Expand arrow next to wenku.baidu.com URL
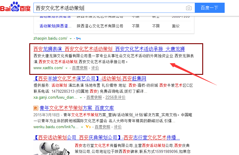 click(x=82, y=127)
